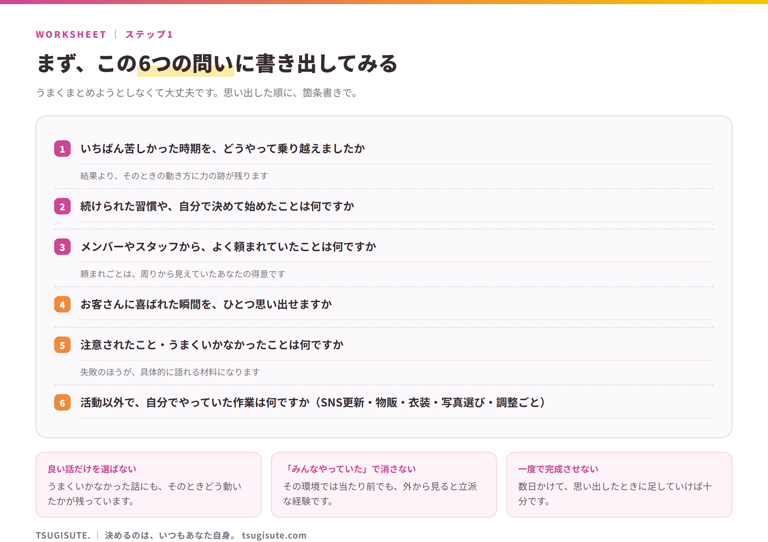Click hint '頼まれごとは、周りから見えていたあなたの得意です'
Screen dimensions: 768x542
click(183, 274)
